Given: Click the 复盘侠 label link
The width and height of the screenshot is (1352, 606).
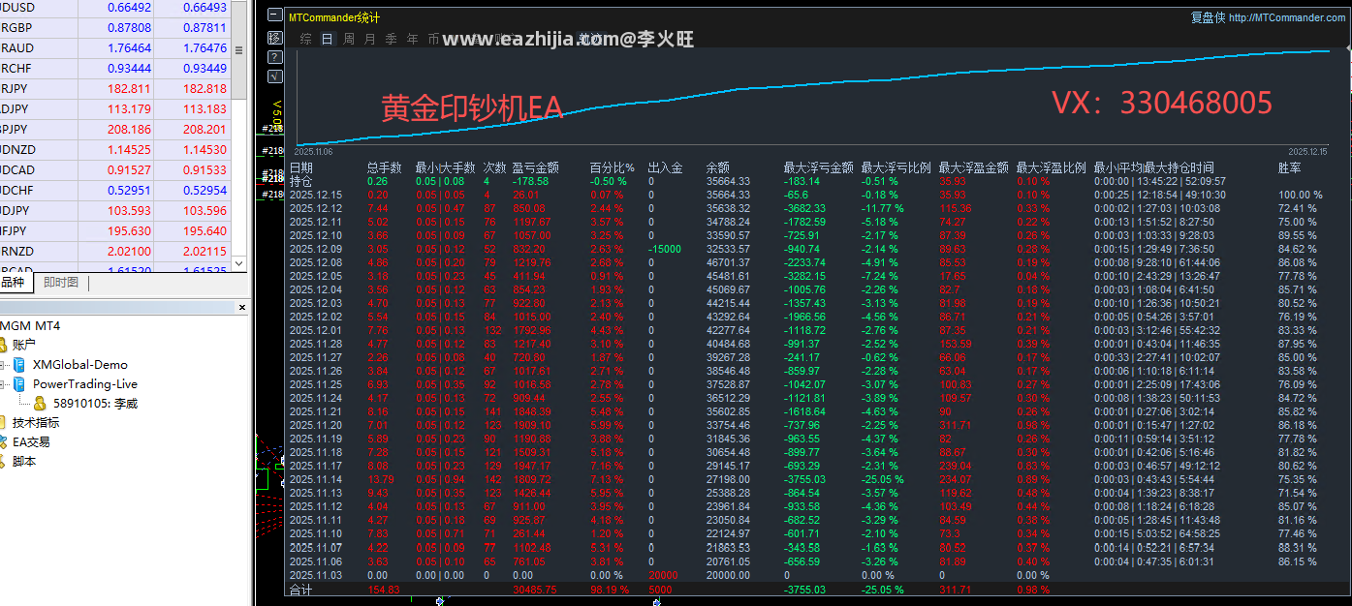Looking at the screenshot, I should tap(1208, 17).
